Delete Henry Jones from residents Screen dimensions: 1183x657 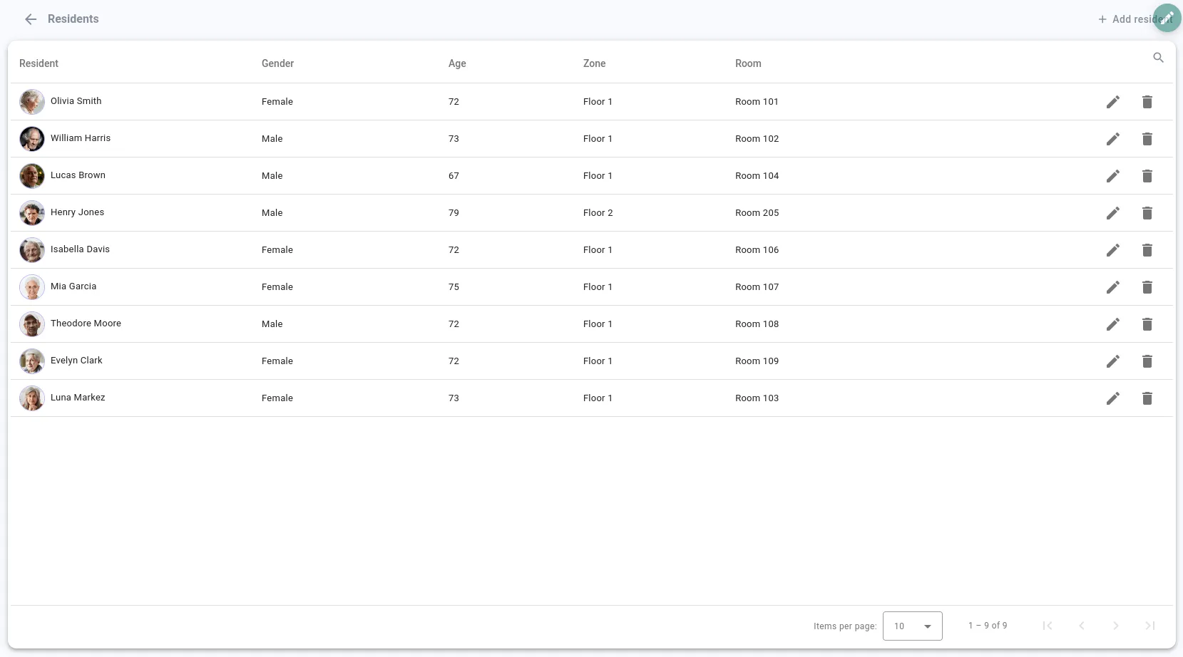point(1147,213)
